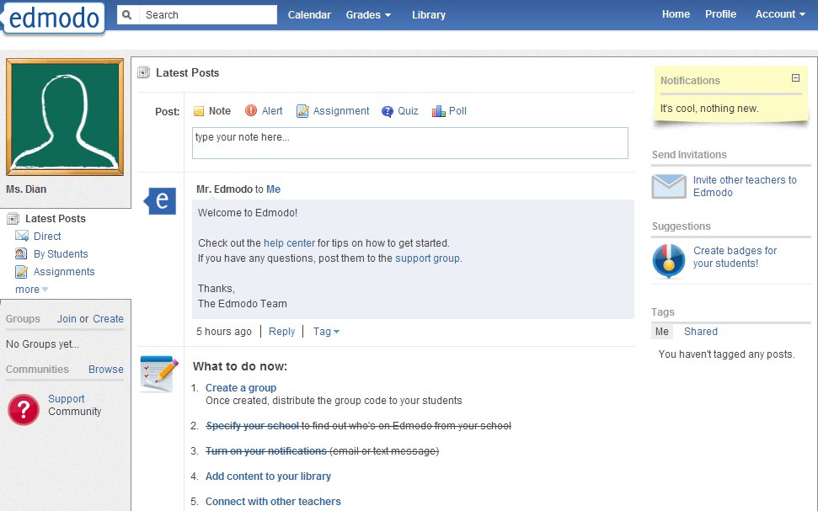Open the Support Community question mark icon
Viewport: 818px width, 511px height.
24,409
